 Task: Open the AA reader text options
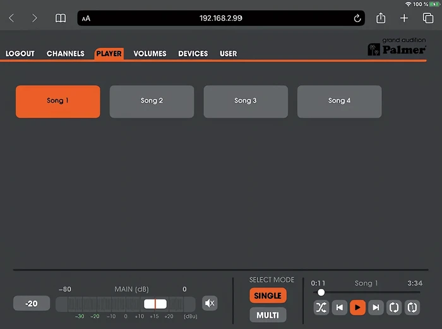tap(86, 18)
